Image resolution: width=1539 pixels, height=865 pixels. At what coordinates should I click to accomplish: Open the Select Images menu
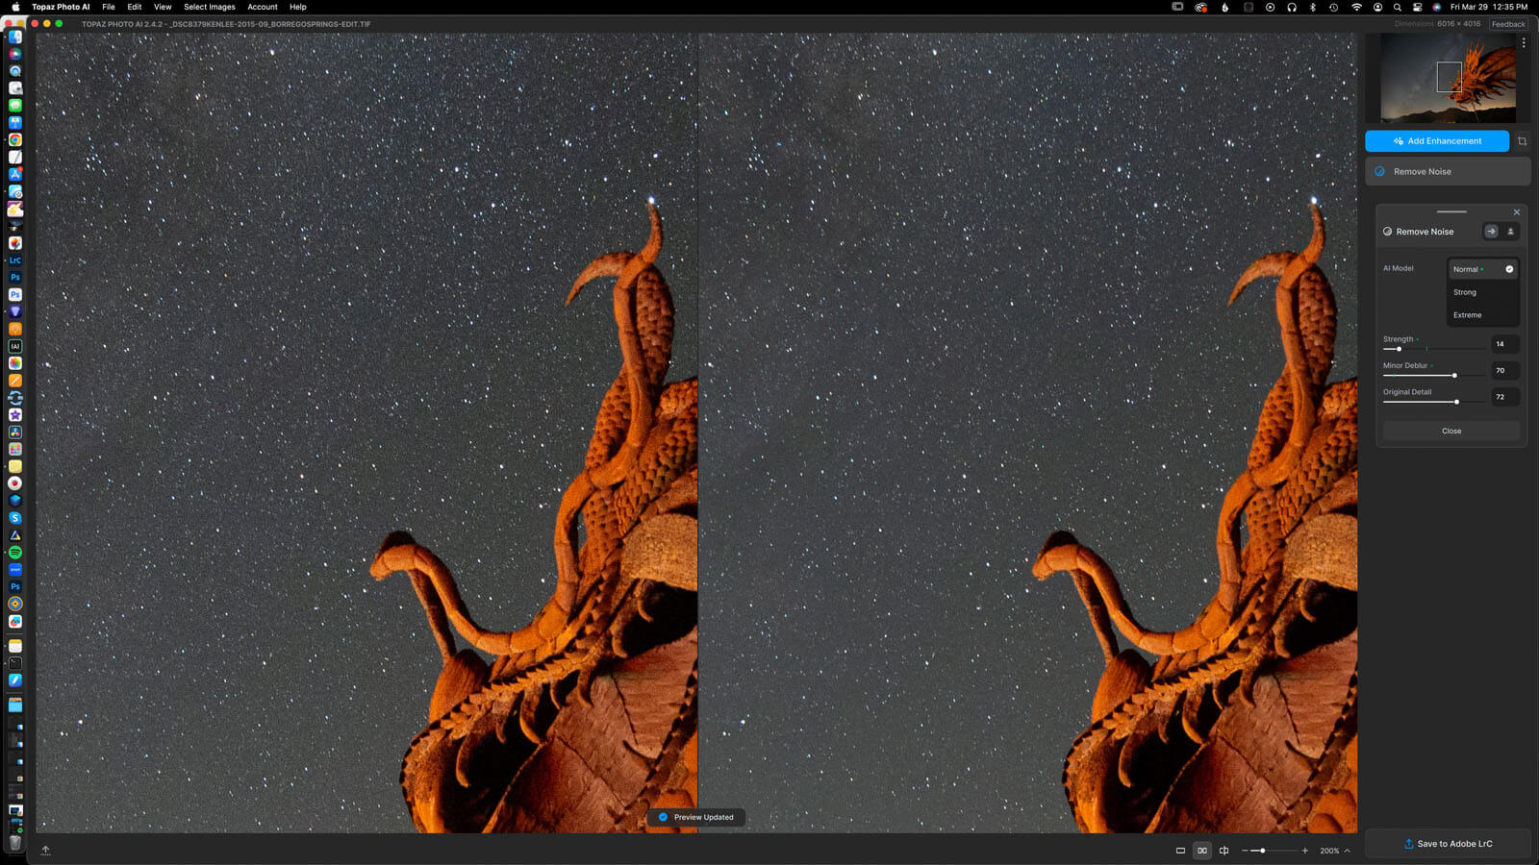point(209,7)
